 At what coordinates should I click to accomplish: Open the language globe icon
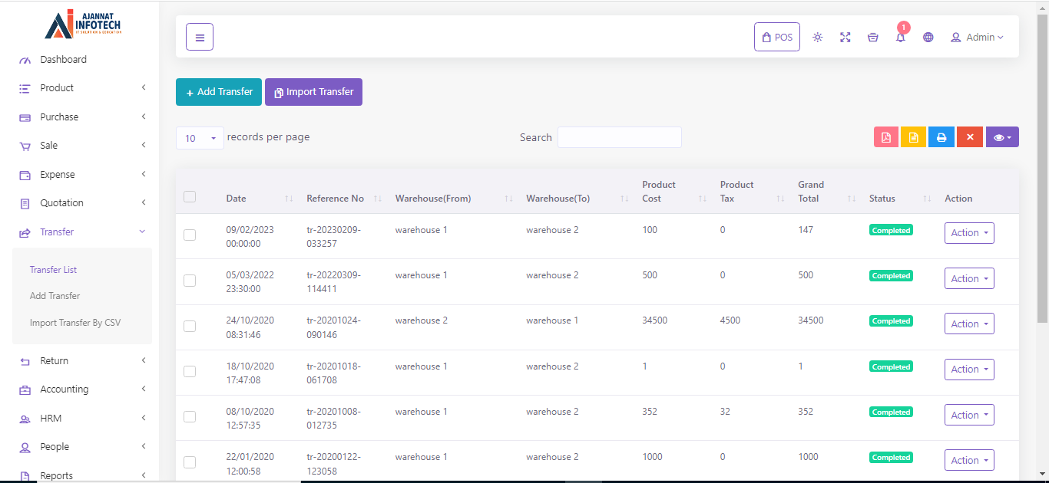coord(928,37)
